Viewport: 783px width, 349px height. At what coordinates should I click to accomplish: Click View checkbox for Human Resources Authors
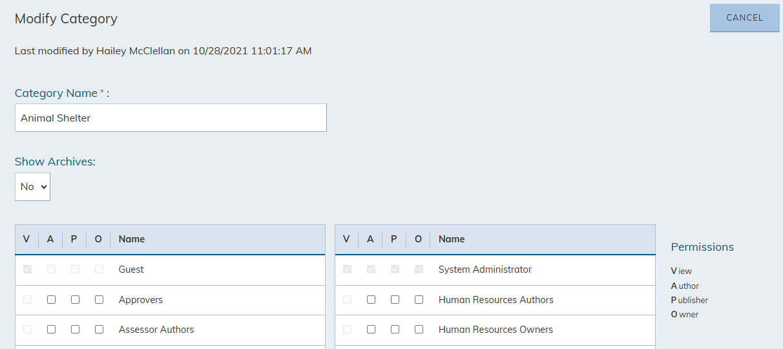pos(347,300)
